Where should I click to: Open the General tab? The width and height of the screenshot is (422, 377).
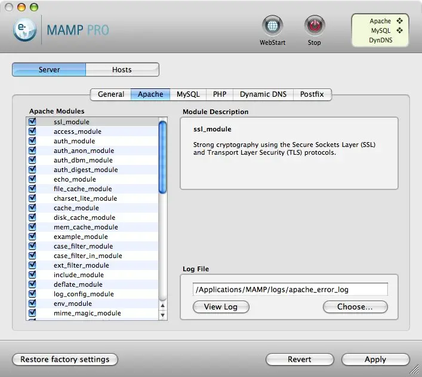tap(111, 94)
